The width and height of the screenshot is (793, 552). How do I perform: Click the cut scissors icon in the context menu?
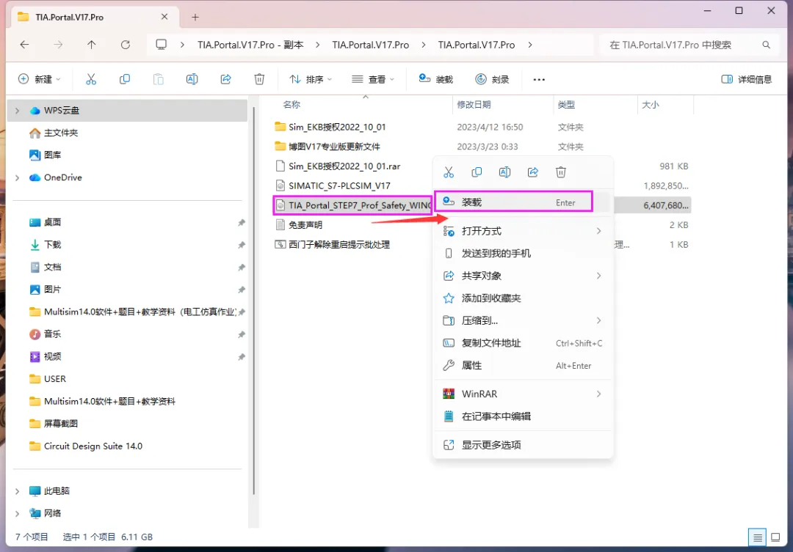(x=449, y=172)
